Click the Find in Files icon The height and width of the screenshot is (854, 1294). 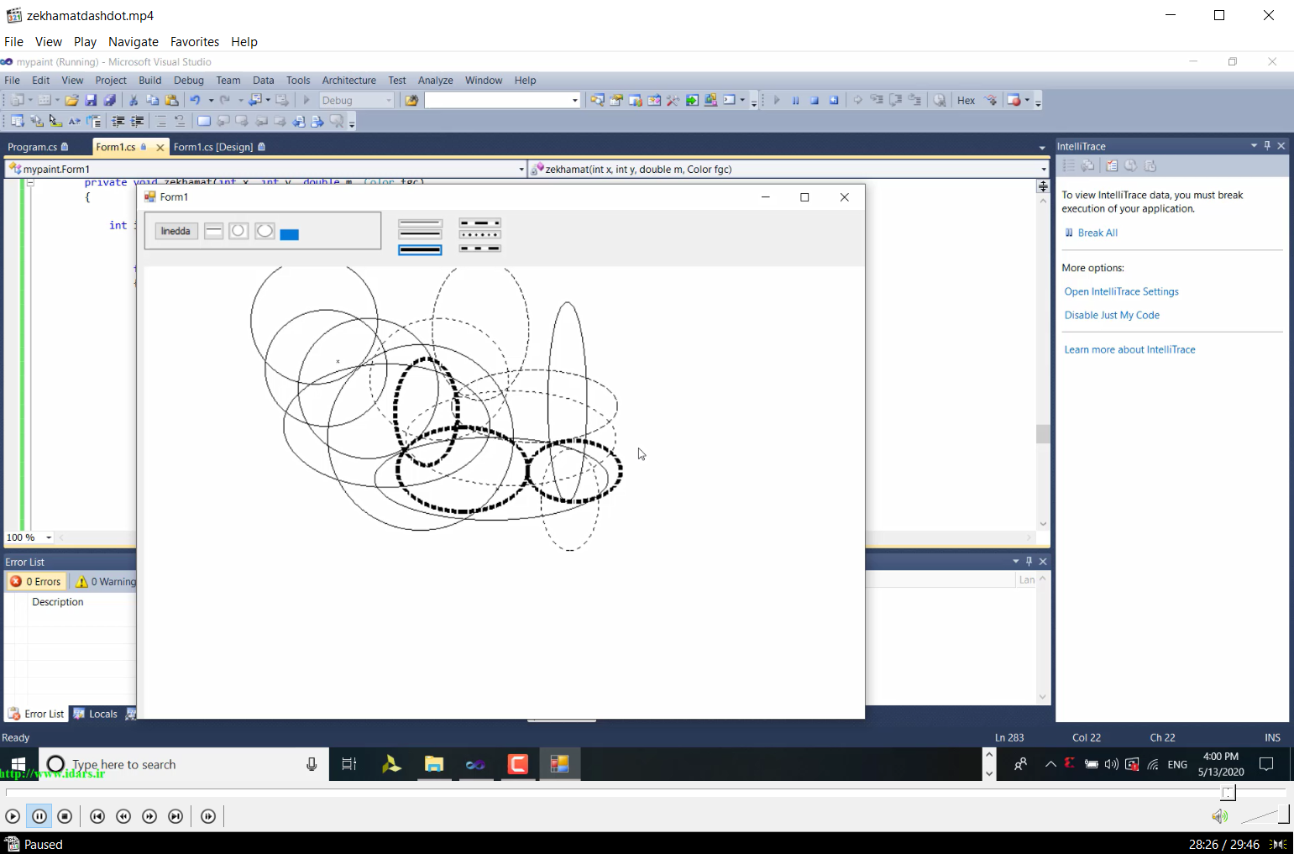[x=411, y=100]
